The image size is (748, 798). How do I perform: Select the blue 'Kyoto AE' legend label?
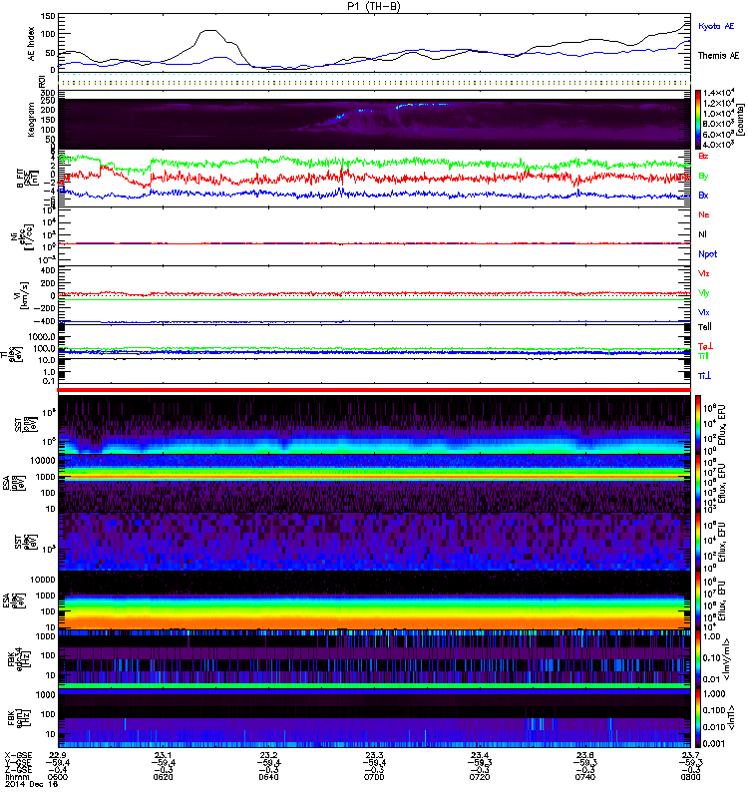click(x=716, y=26)
